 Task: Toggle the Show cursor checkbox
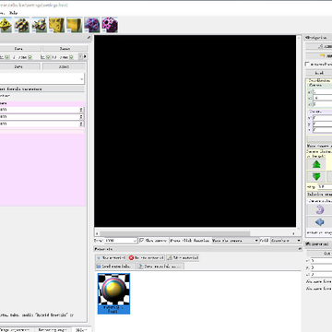[x=142, y=241]
